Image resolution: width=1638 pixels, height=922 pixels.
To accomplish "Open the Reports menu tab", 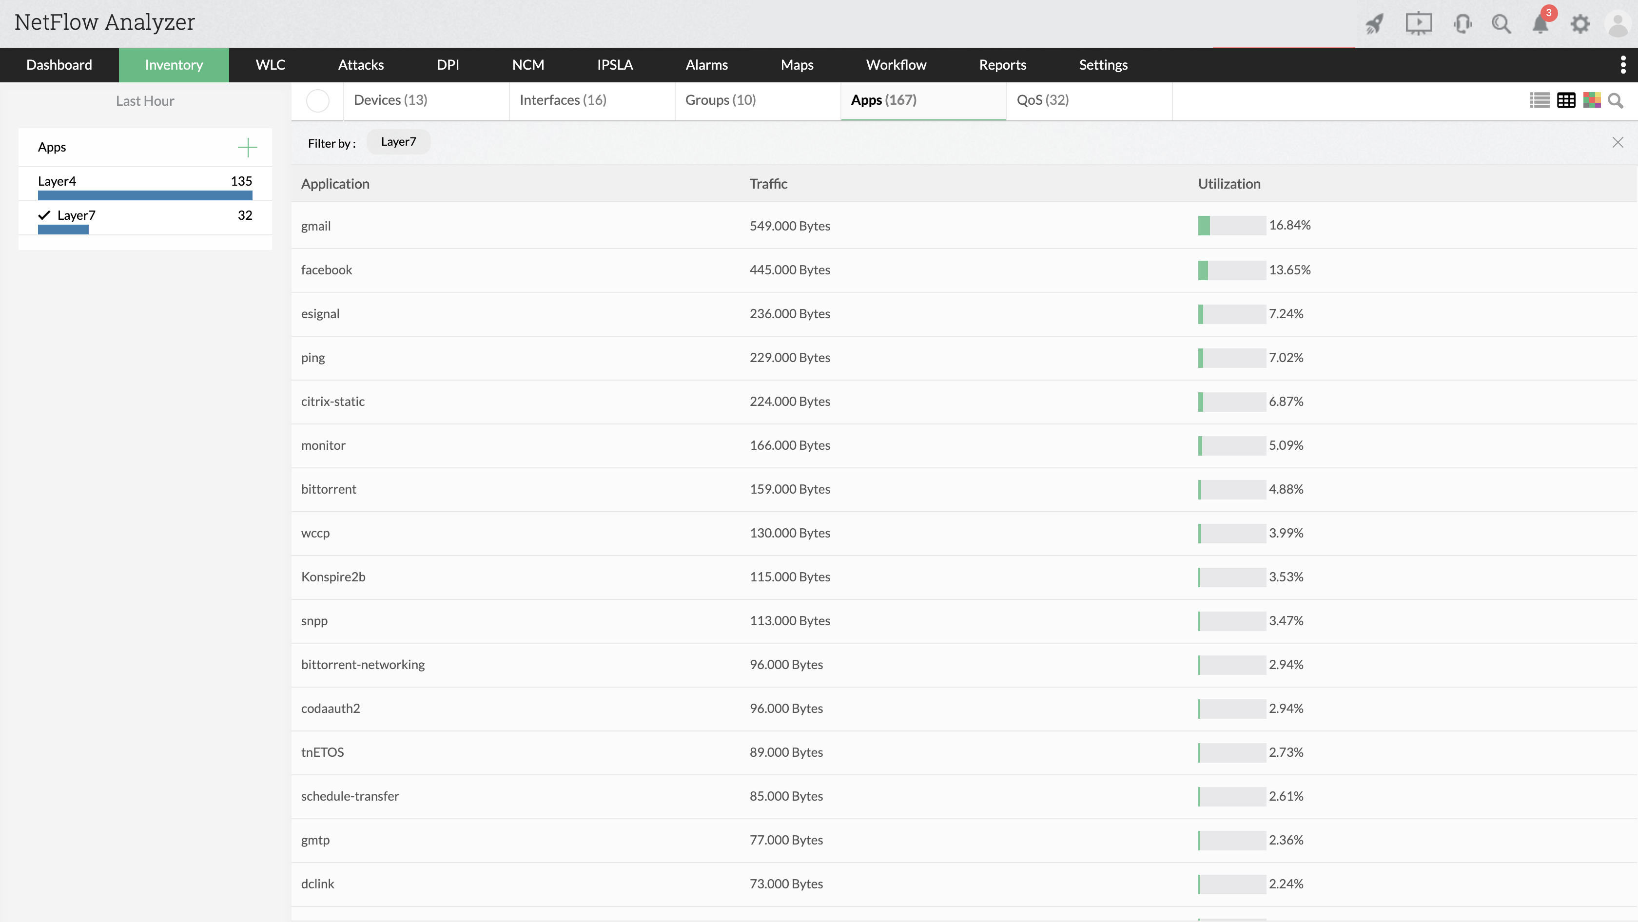I will pos(1002,65).
